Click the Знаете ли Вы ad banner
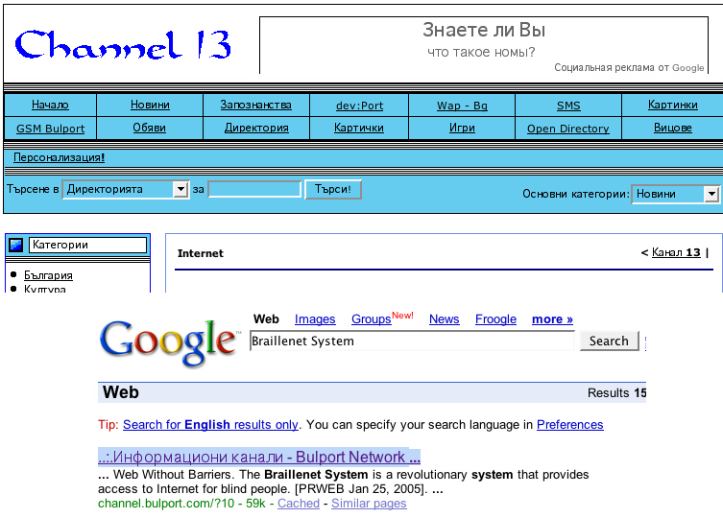 [484, 45]
